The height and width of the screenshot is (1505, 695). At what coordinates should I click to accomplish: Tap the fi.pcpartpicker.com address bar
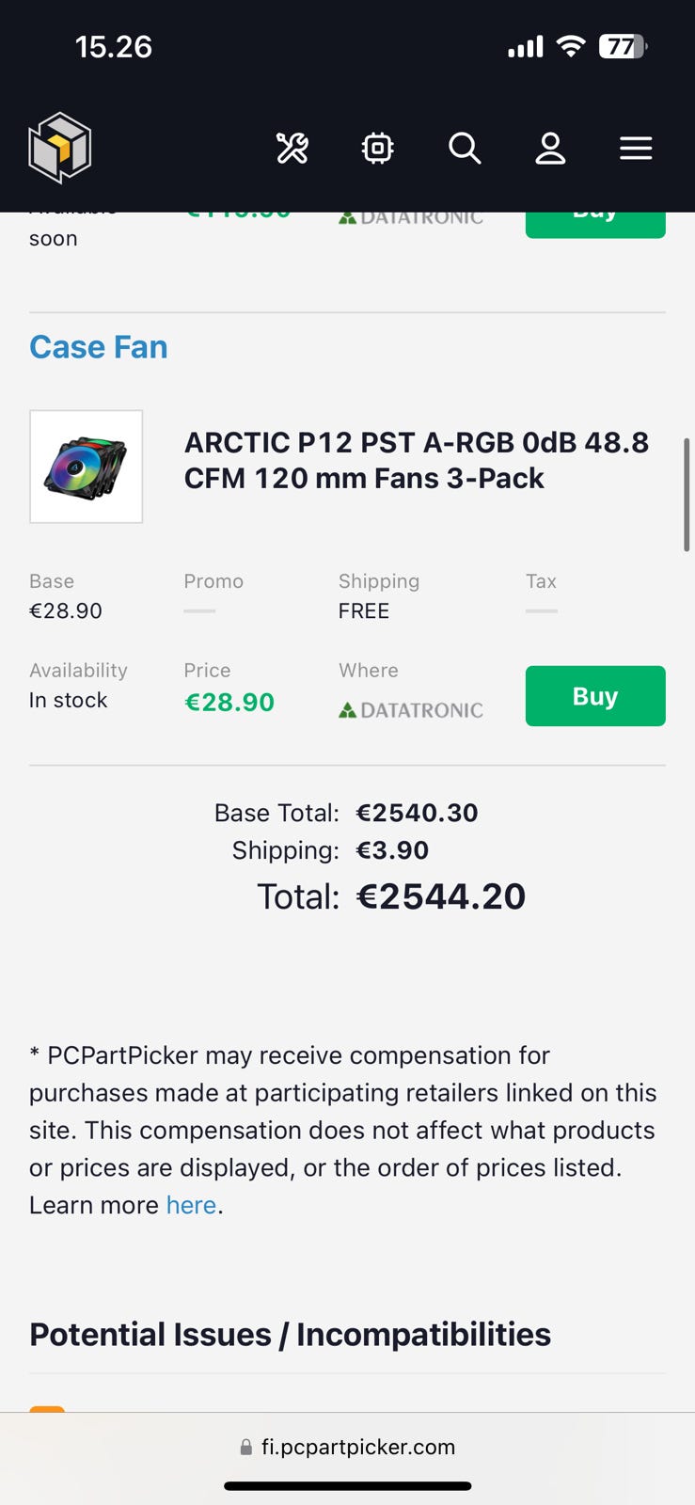click(357, 1447)
